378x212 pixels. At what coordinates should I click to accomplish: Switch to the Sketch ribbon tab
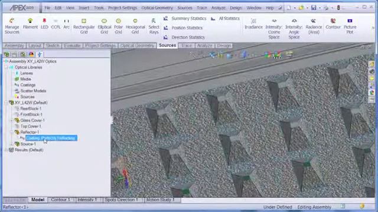pyautogui.click(x=53, y=45)
